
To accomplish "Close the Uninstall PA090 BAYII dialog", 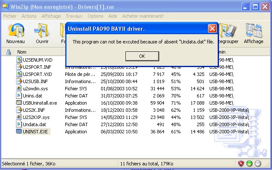I will (212, 29).
